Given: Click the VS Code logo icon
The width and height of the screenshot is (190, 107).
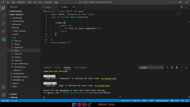Looking at the screenshot, I should (3, 2).
